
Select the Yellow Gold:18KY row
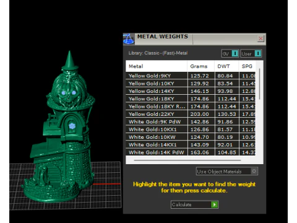click(191, 98)
